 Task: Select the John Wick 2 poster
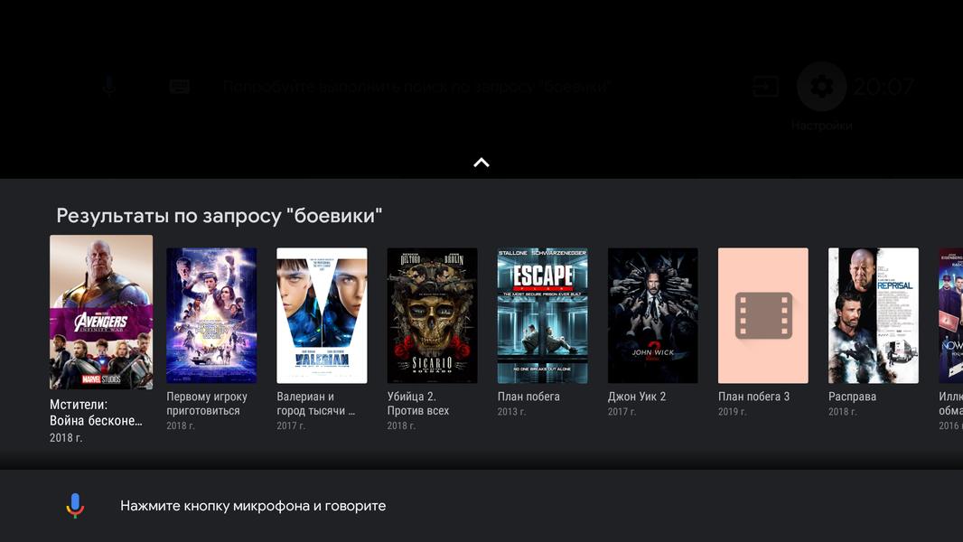653,315
